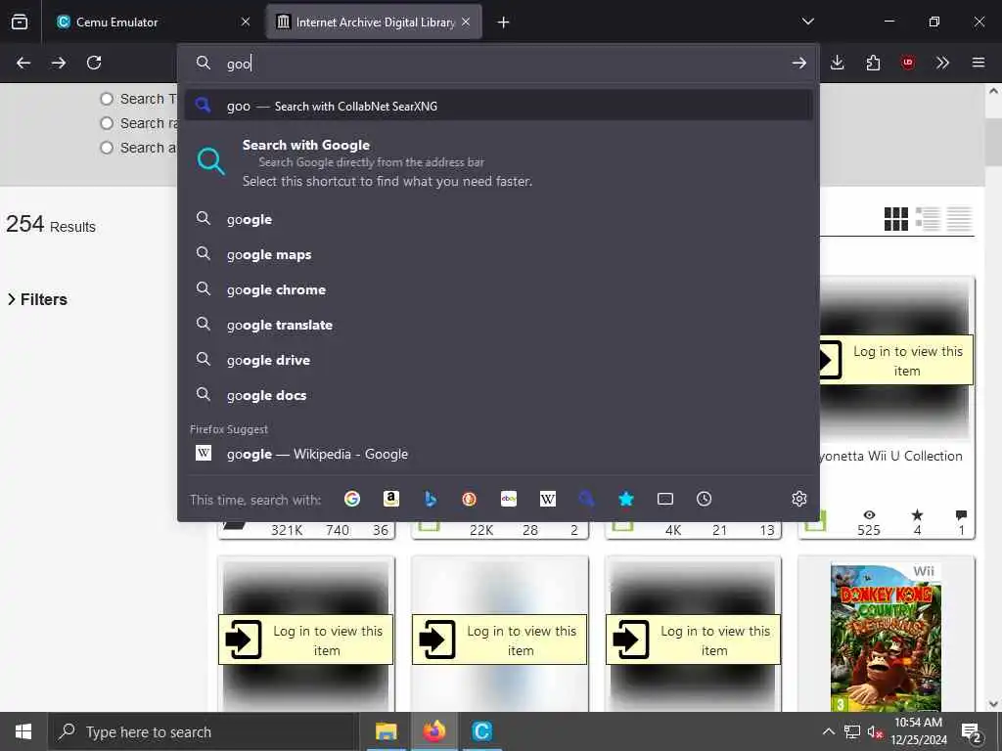Search this time with Wikipedia icon
Viewport: 1002px width, 751px height.
pos(548,499)
